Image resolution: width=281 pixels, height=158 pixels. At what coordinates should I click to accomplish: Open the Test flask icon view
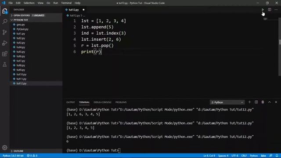coord(5,65)
